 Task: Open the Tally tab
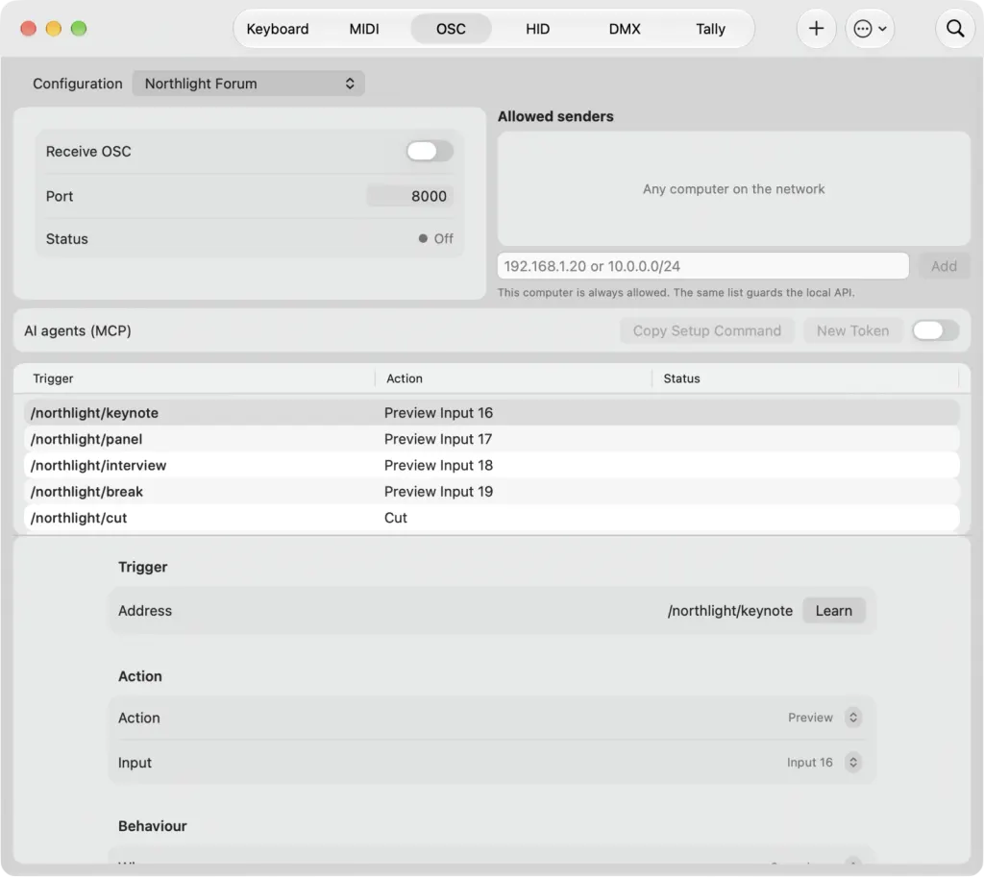click(x=710, y=29)
